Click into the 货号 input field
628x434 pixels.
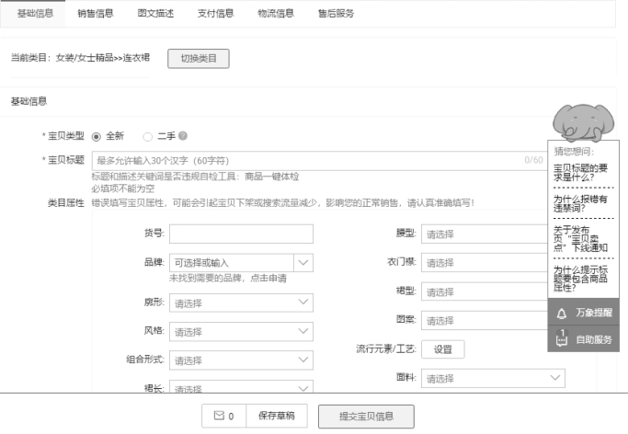click(241, 234)
